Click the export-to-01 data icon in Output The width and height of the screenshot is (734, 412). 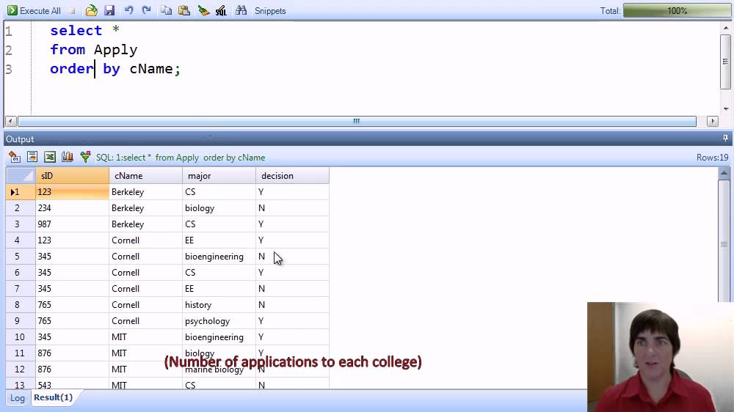(x=15, y=157)
